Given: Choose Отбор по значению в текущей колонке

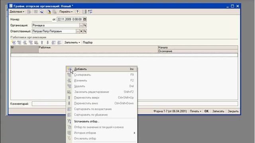Looking at the screenshot, I should click(x=102, y=127).
